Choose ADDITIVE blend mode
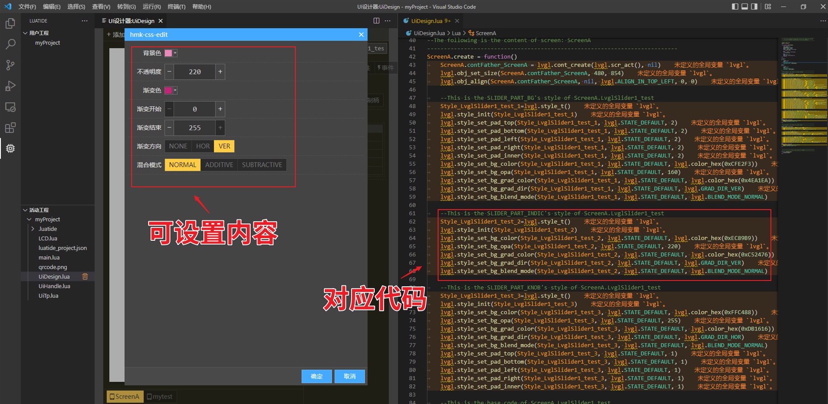The width and height of the screenshot is (828, 404). 219,165
